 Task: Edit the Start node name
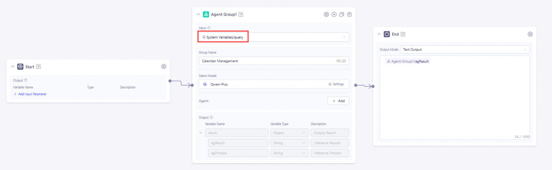coord(39,66)
